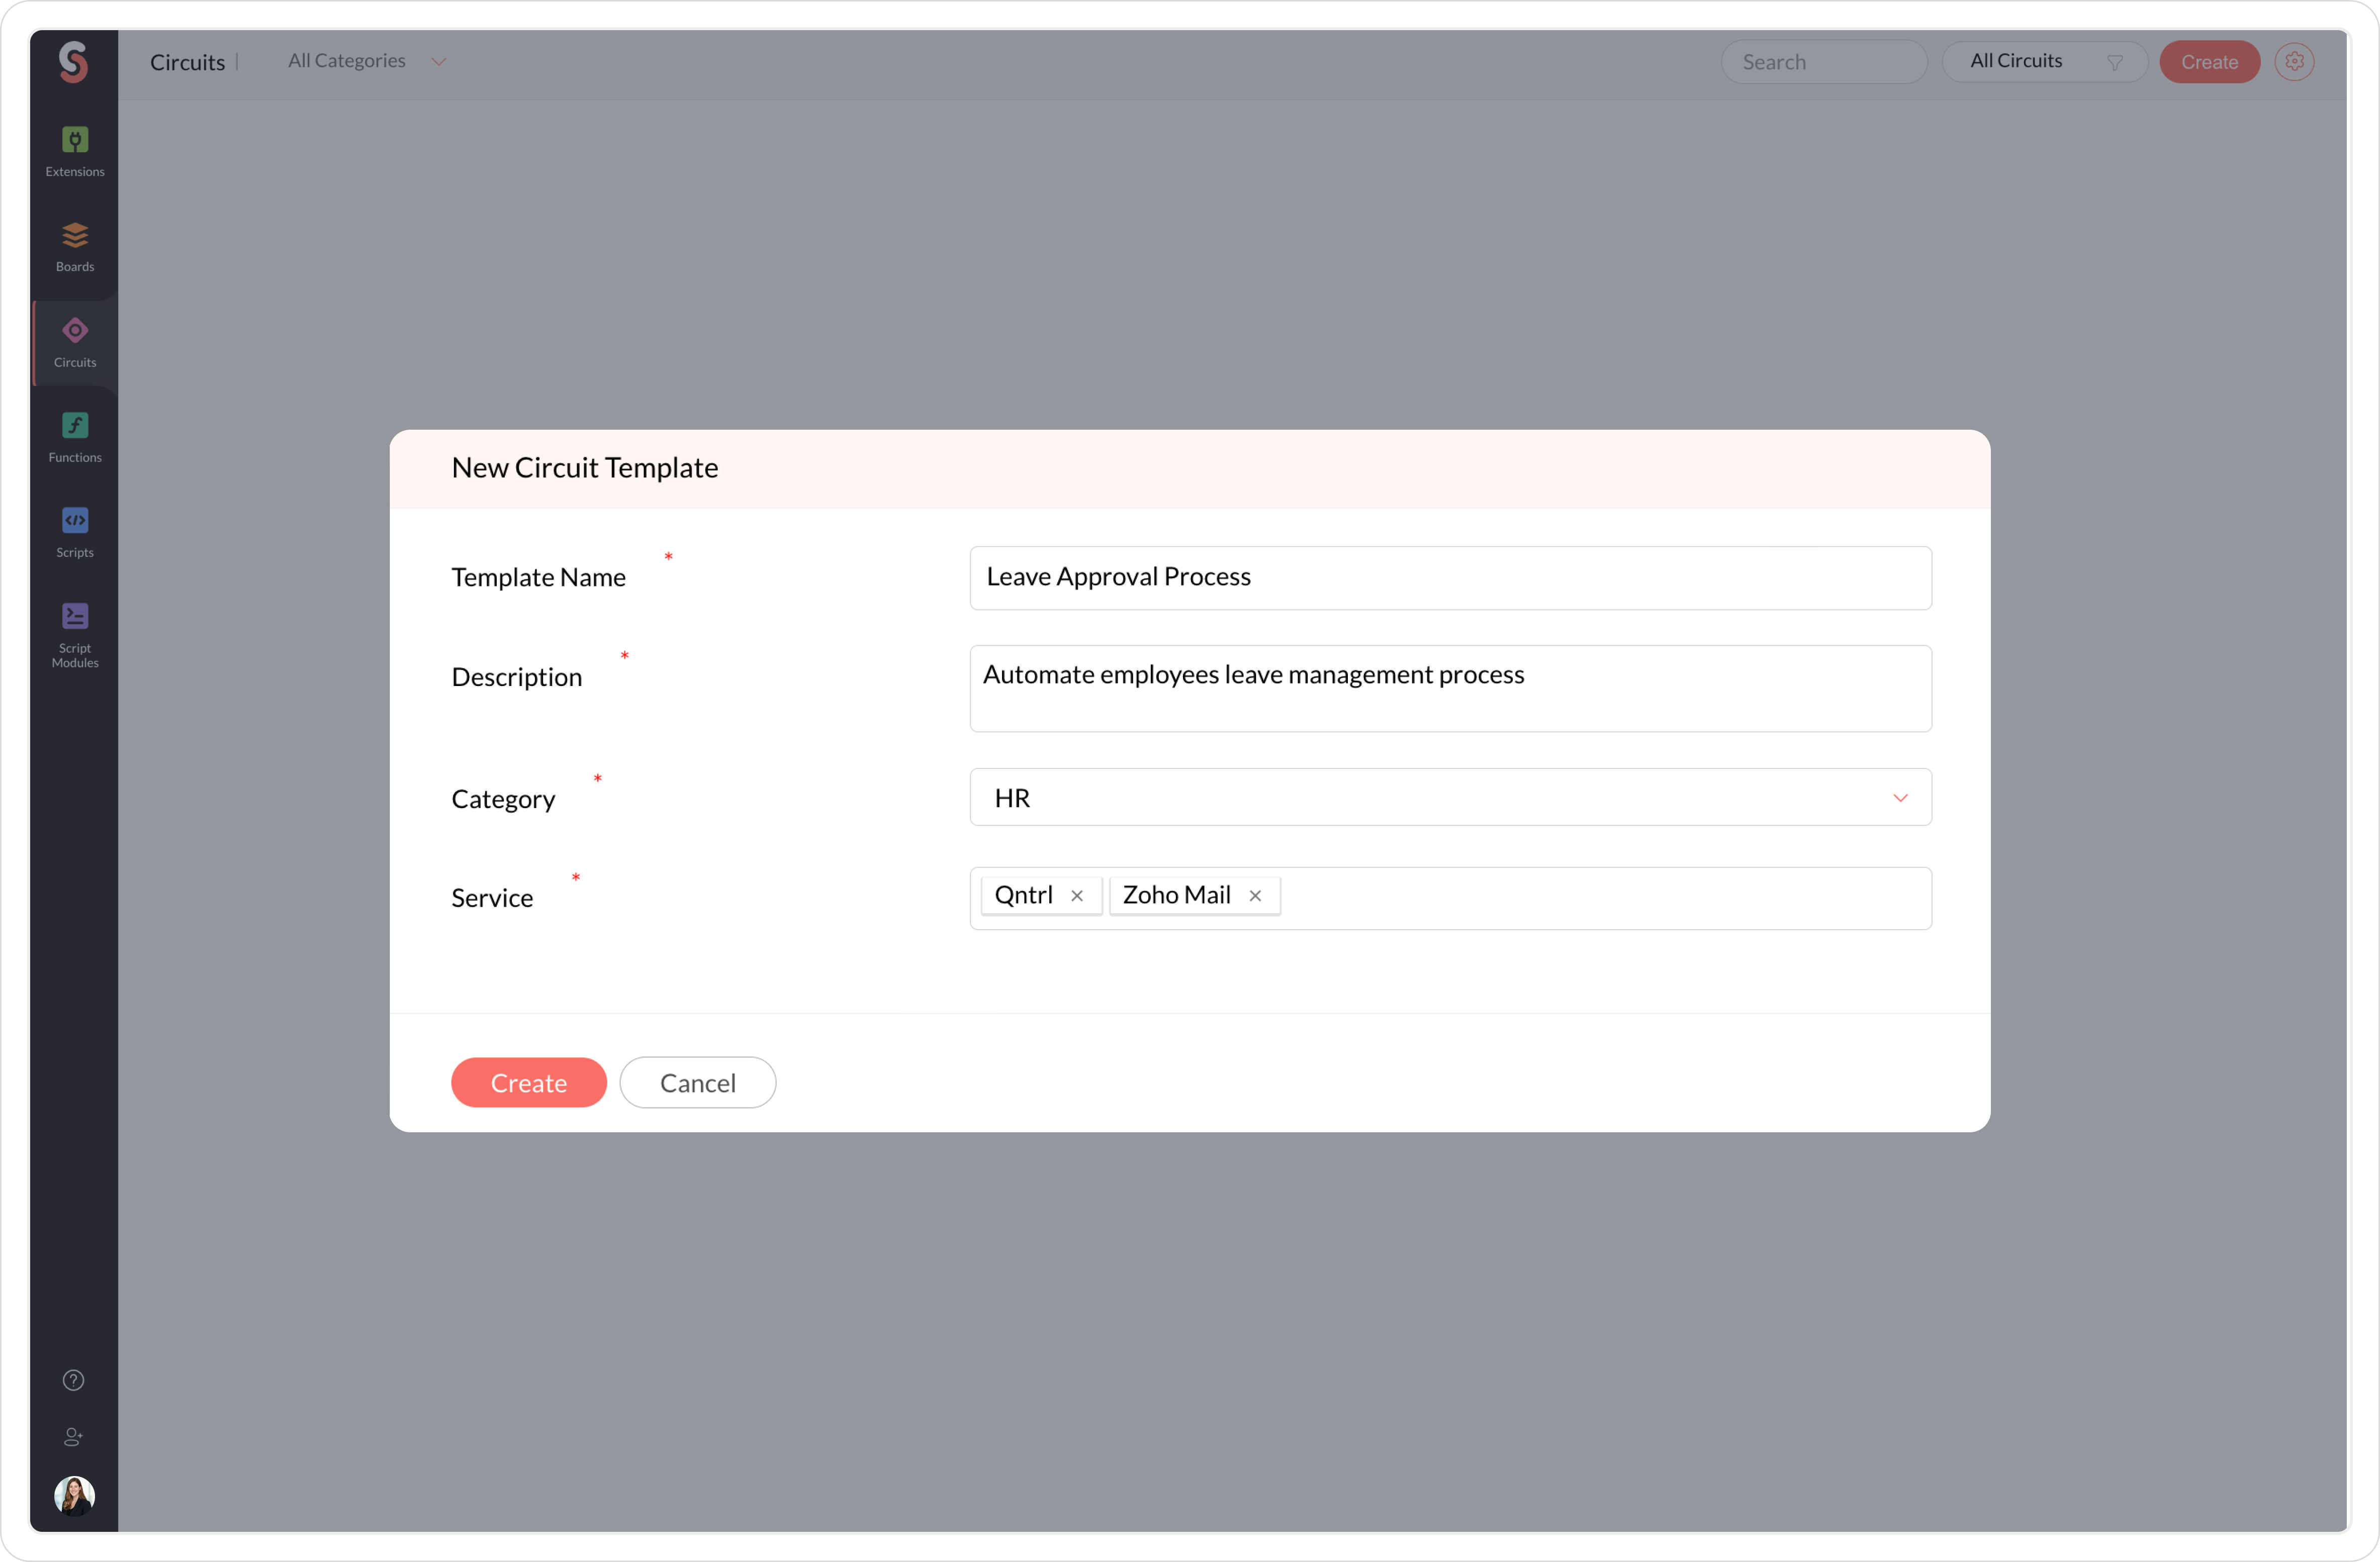Open the Boards sidebar section
This screenshot has height=1562, width=2380.
[x=75, y=247]
